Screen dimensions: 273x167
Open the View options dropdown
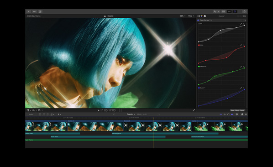(x=191, y=16)
